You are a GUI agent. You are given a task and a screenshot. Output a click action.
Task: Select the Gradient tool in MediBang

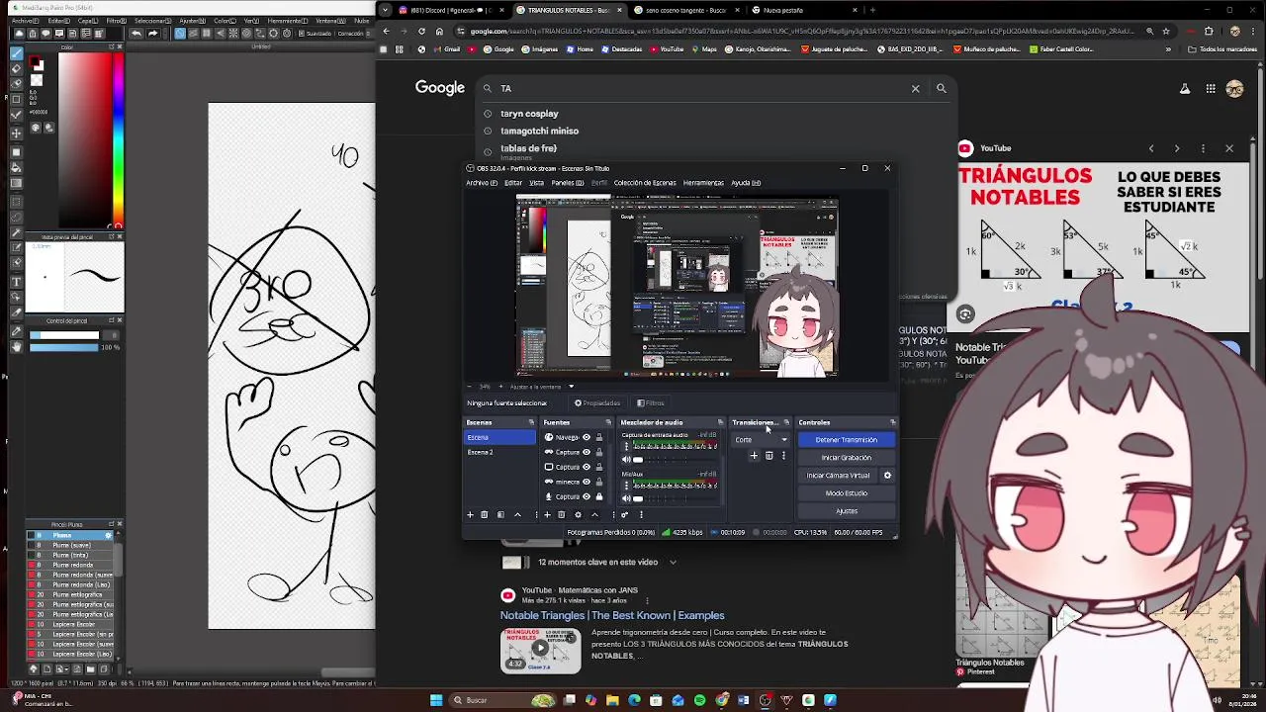tap(17, 182)
